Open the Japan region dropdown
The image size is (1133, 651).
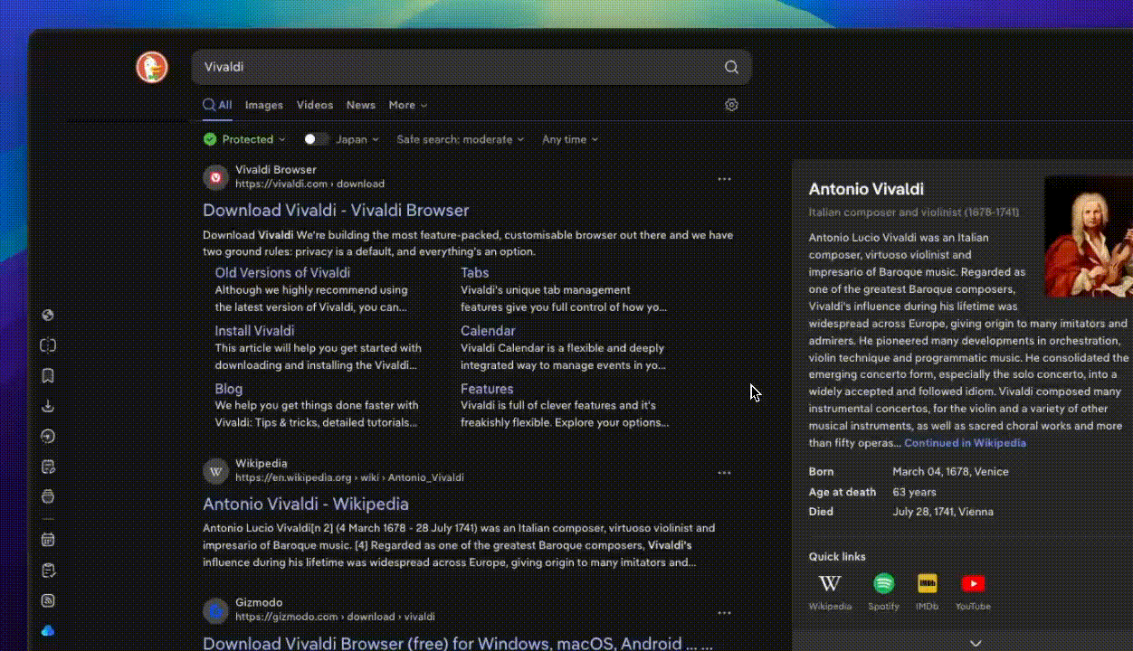pos(357,139)
